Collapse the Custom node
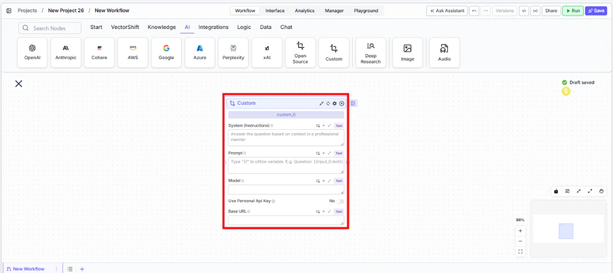This screenshot has width=613, height=273. click(x=322, y=103)
